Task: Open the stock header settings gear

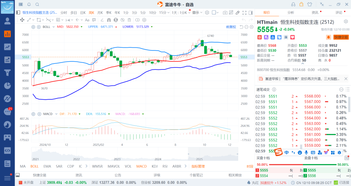Action: (x=346, y=21)
